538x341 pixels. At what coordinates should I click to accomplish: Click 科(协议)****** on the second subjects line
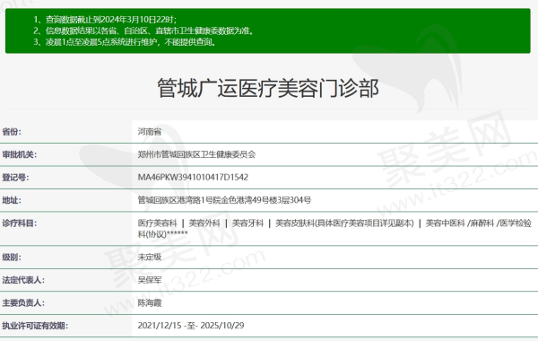point(162,234)
